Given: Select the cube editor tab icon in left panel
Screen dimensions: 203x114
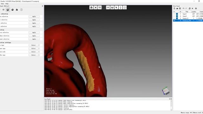Looking at the screenshot, I should (x=8, y=10).
